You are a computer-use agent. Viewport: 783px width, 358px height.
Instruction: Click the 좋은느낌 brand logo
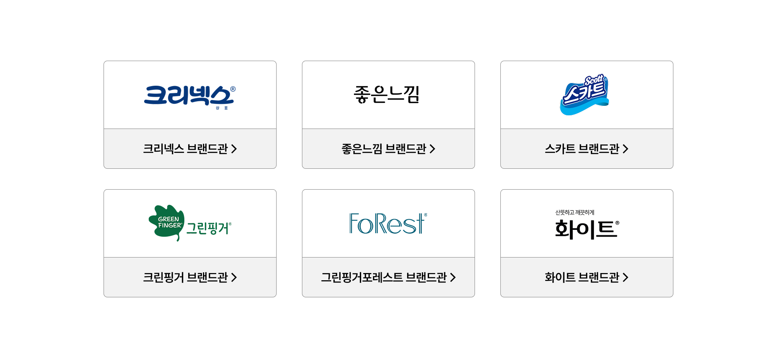[x=387, y=94]
